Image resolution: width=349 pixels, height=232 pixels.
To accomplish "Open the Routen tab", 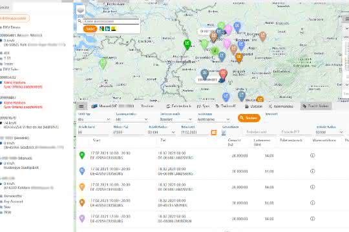I will (x=147, y=106).
